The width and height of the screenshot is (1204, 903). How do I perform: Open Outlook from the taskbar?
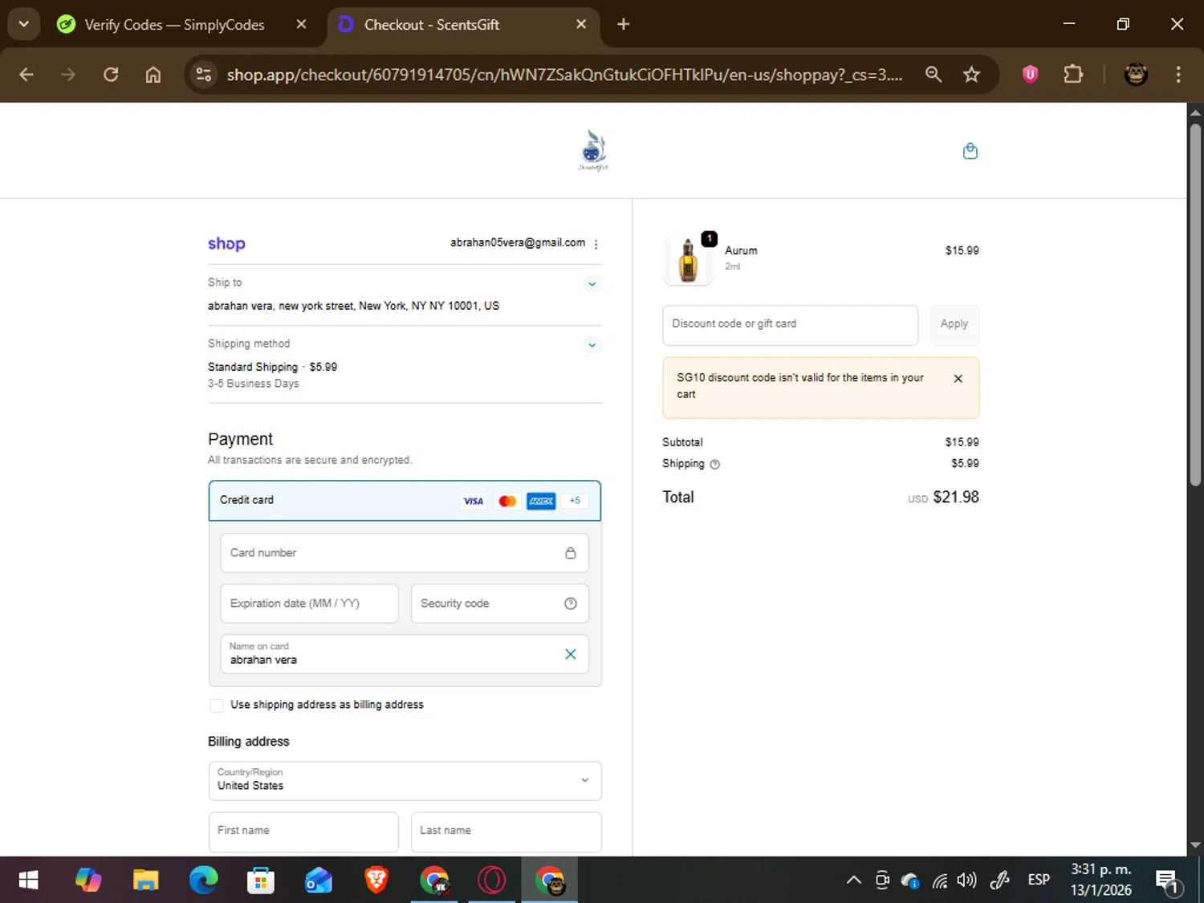point(319,881)
